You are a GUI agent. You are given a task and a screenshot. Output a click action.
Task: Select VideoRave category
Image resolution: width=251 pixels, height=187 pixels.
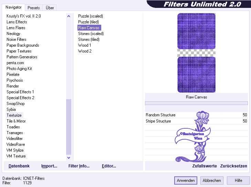pos(16,144)
